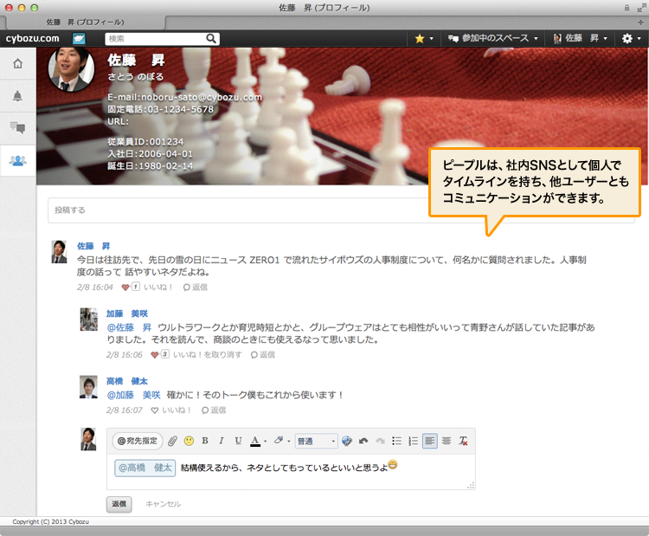Click the 返信 submit button
This screenshot has height=536, width=649.
click(x=119, y=503)
